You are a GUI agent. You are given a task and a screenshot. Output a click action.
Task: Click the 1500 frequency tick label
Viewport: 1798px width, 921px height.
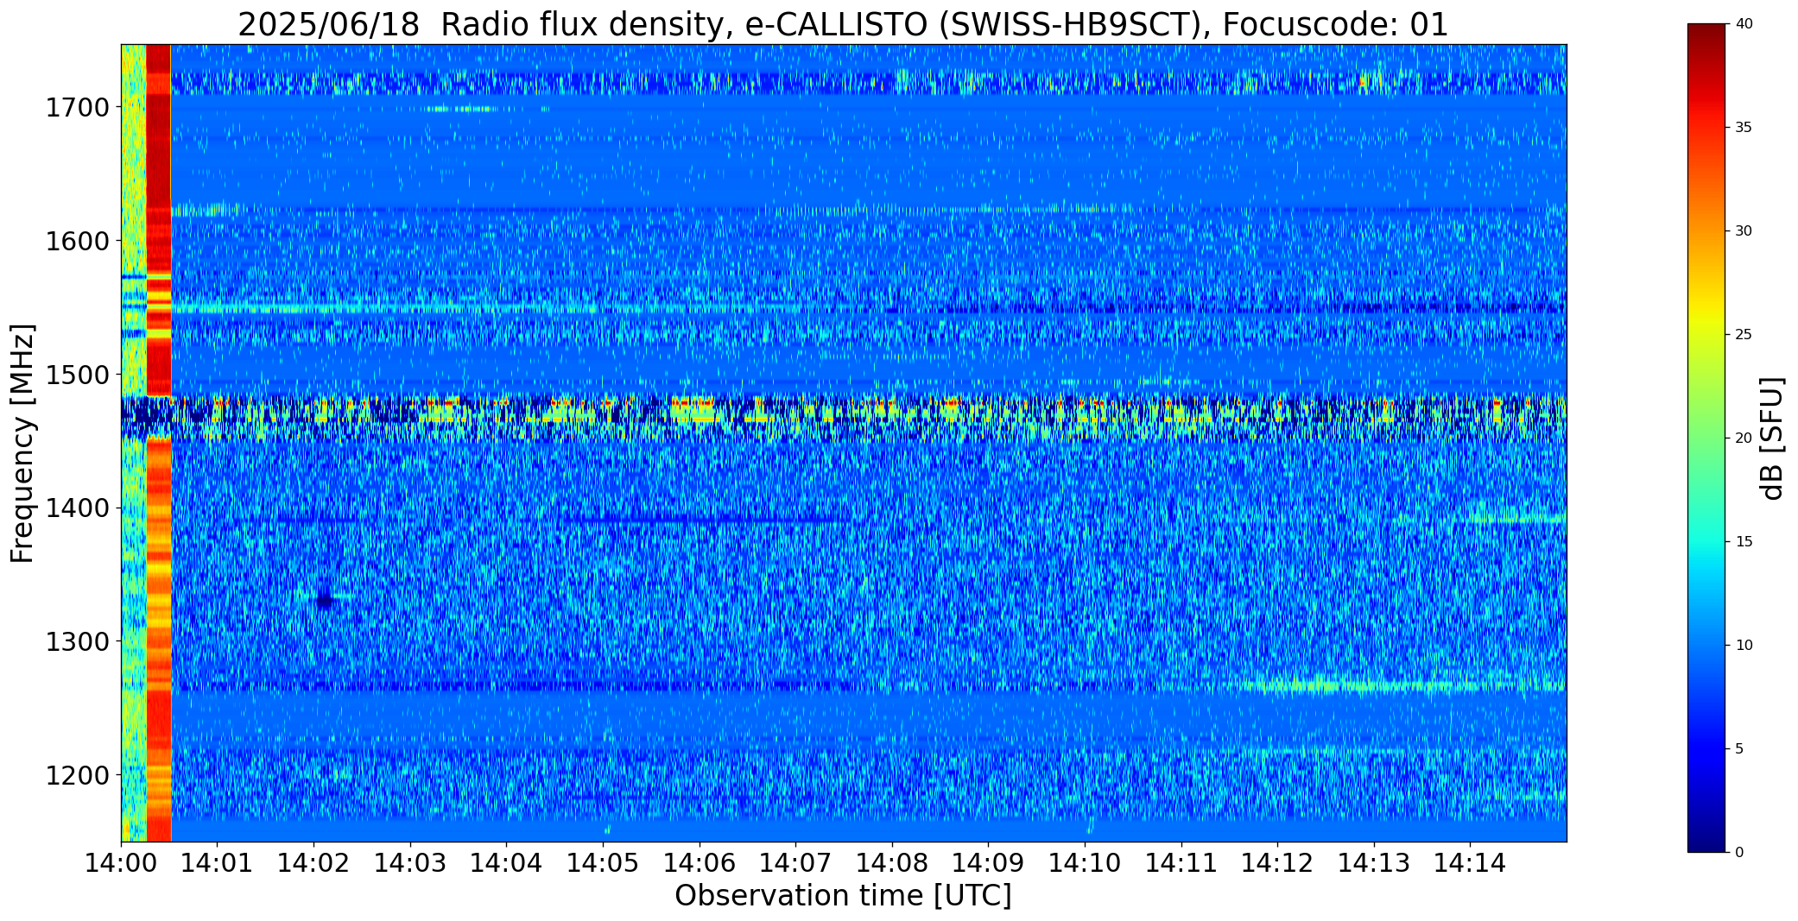coord(78,375)
